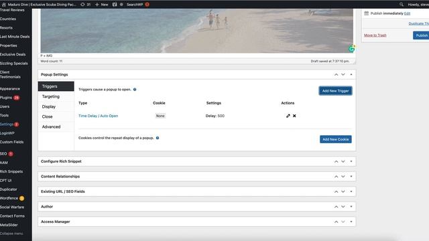Expand the Access Manager panel
Screen dimensions: 429x241
coord(351,222)
